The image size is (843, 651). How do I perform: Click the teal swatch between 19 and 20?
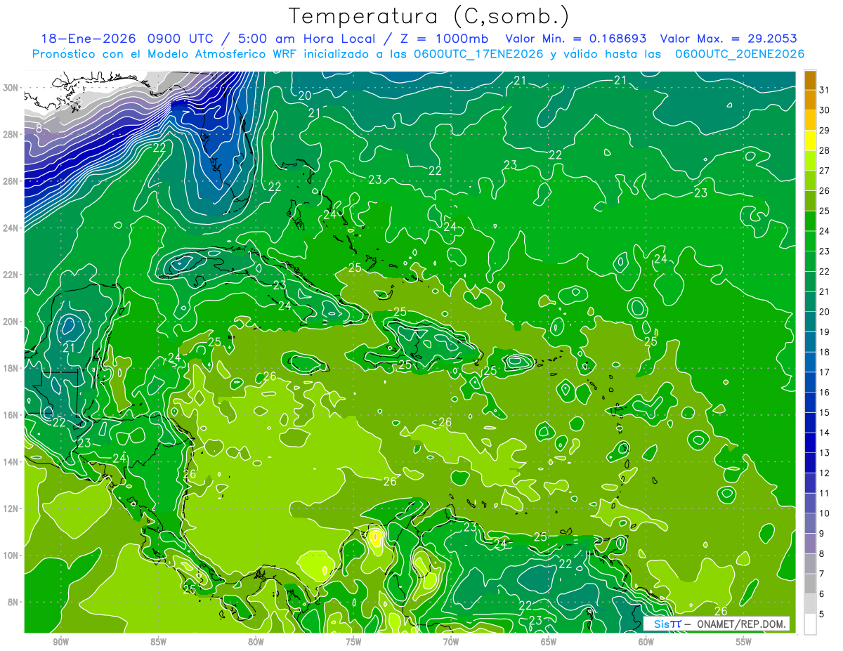pyautogui.click(x=810, y=322)
